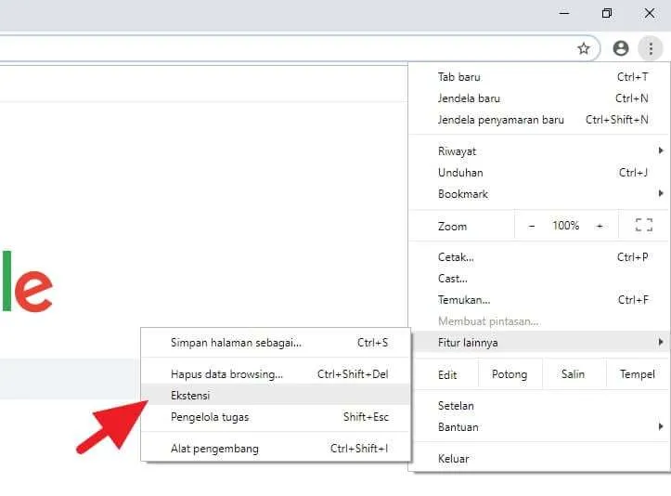Click the three-dot Chrome menu icon

coord(651,48)
